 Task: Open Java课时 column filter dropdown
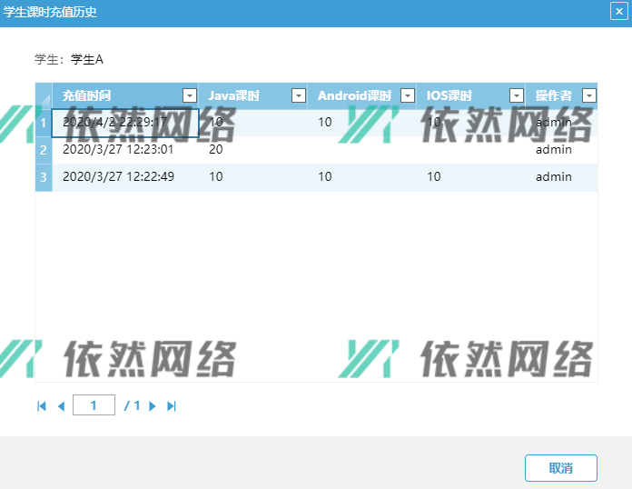tap(298, 95)
